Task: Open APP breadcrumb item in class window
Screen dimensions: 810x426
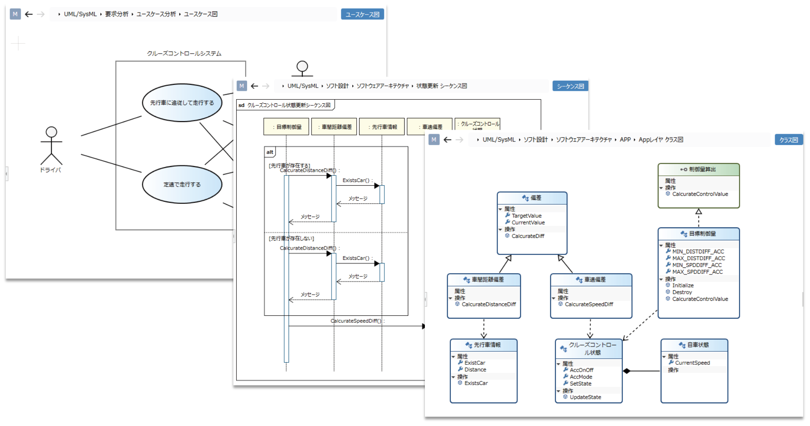Action: 625,140
